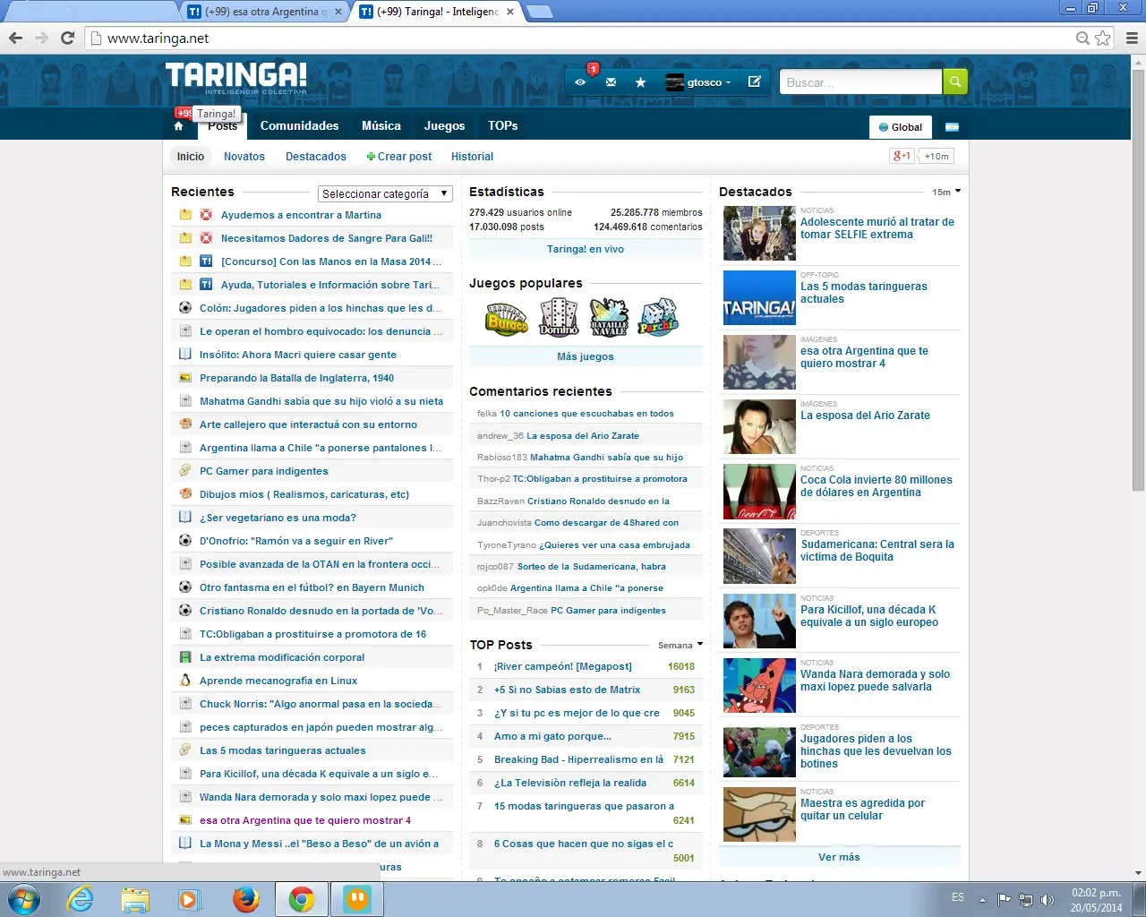Viewport: 1146px width, 917px height.
Task: Toggle the Global region selector
Action: click(901, 127)
